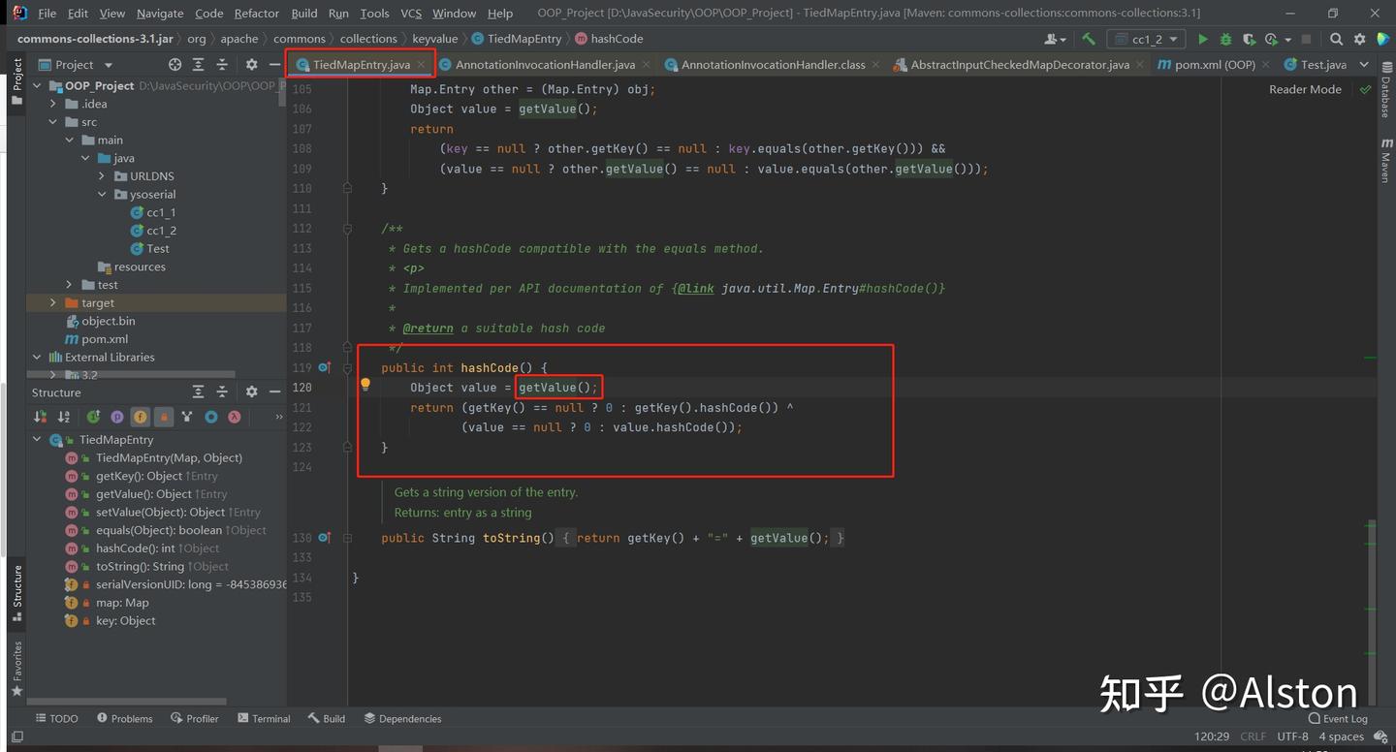Toggle show inherited members in Structure

(93, 417)
